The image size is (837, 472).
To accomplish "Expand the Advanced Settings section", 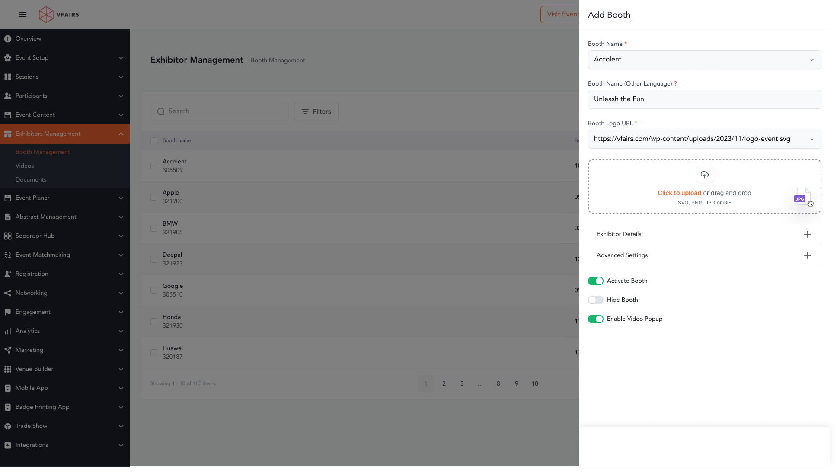I will [x=807, y=255].
